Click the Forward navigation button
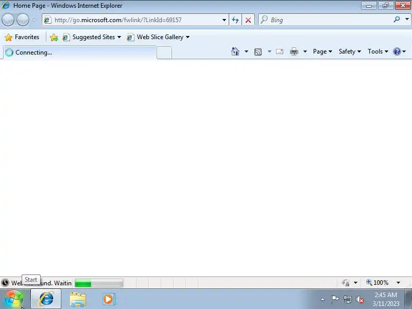This screenshot has width=412, height=309. tap(23, 20)
